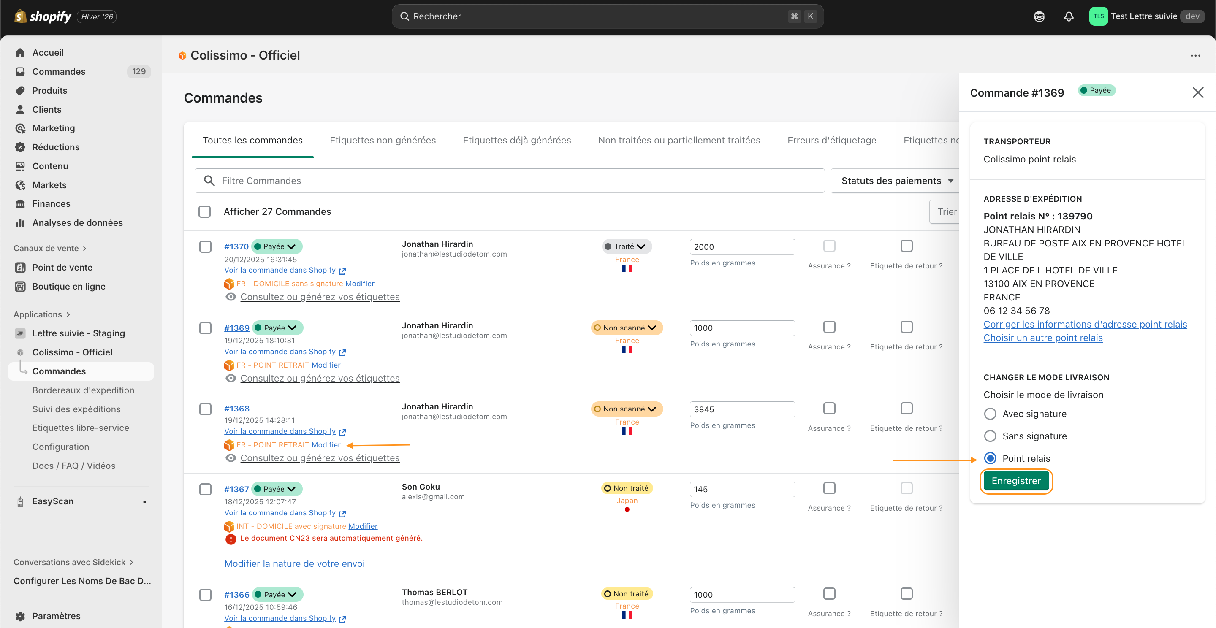1216x628 pixels.
Task: Switch to the Etiquettes non générées tab
Action: (383, 140)
